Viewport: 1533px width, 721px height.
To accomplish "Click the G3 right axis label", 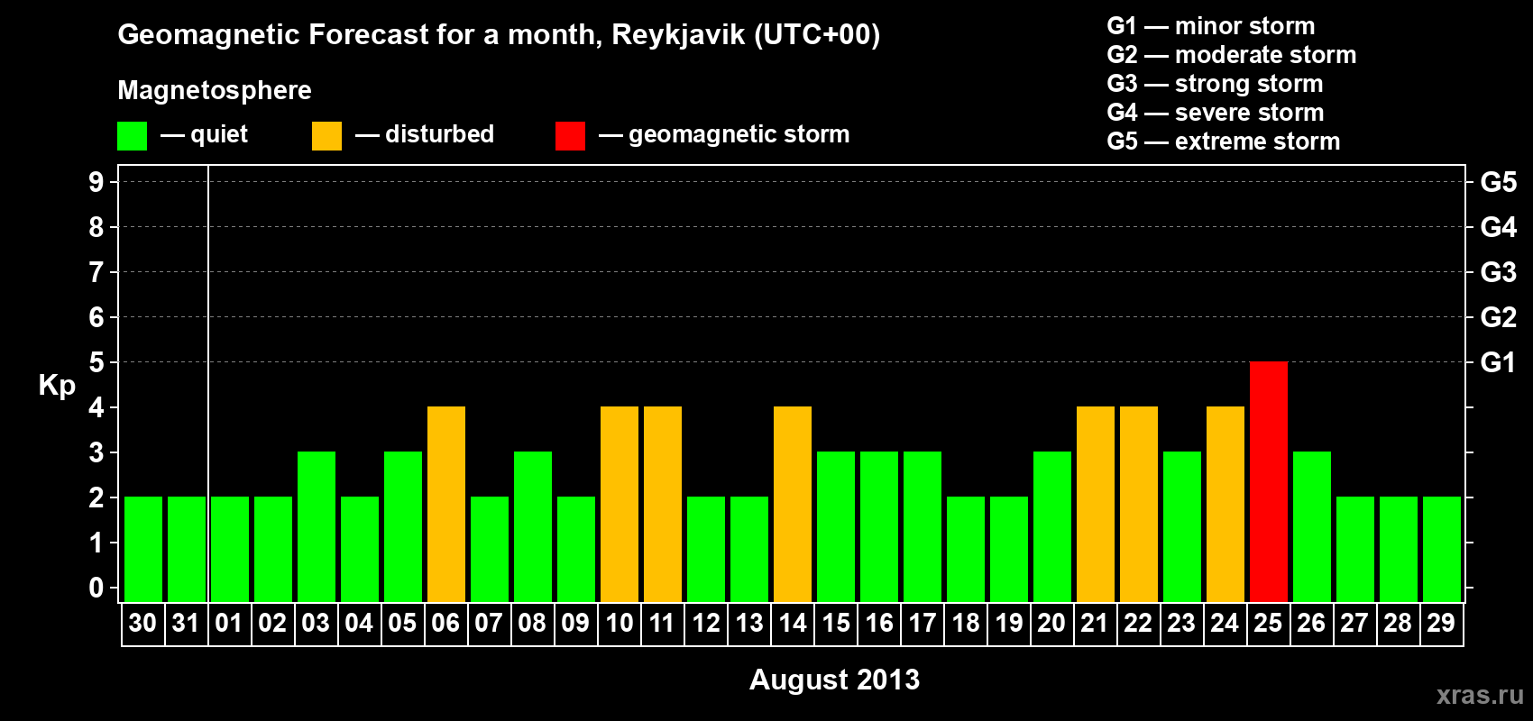I will tap(1498, 272).
